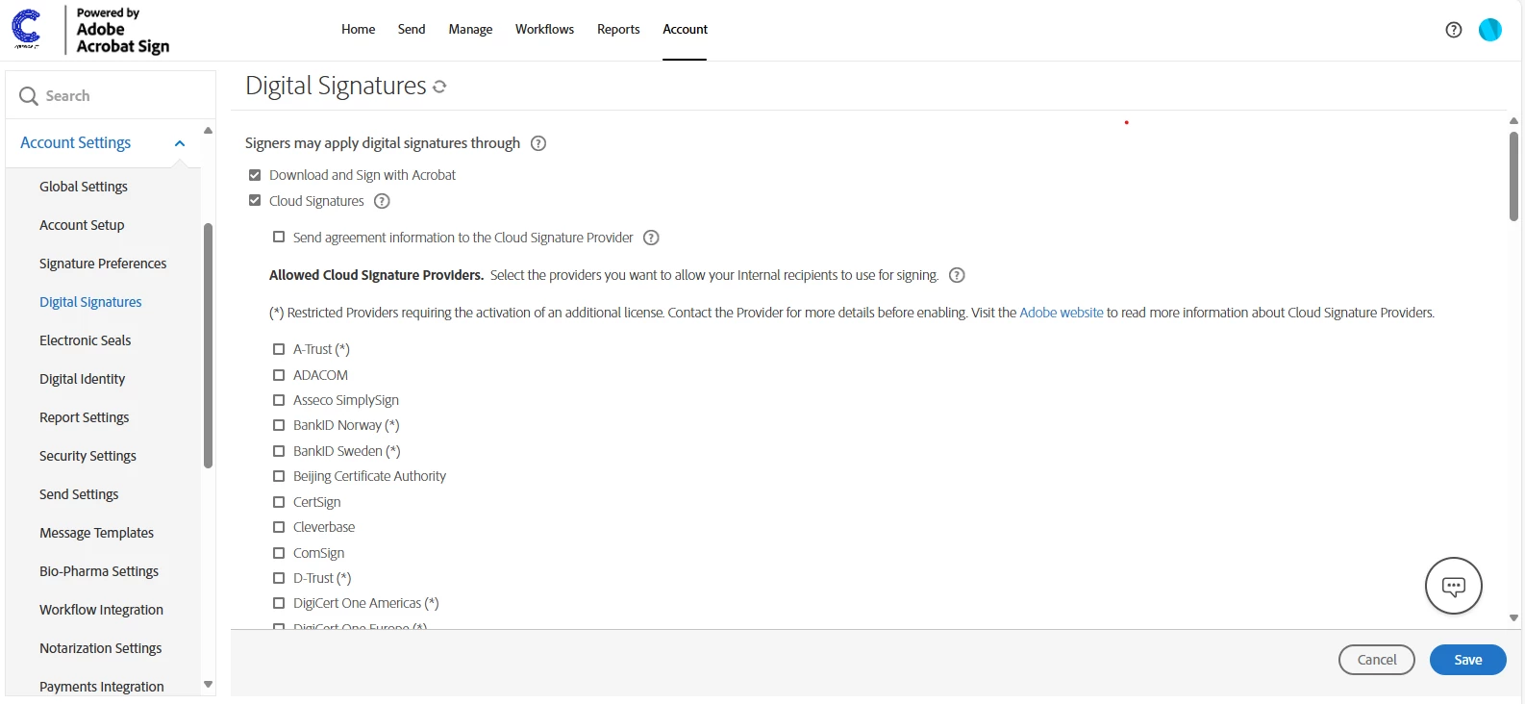The image size is (1525, 704).
Task: Check the CertSign provider
Action: tap(279, 502)
